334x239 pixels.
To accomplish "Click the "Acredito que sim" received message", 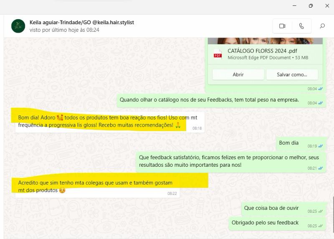I will 95,186.
